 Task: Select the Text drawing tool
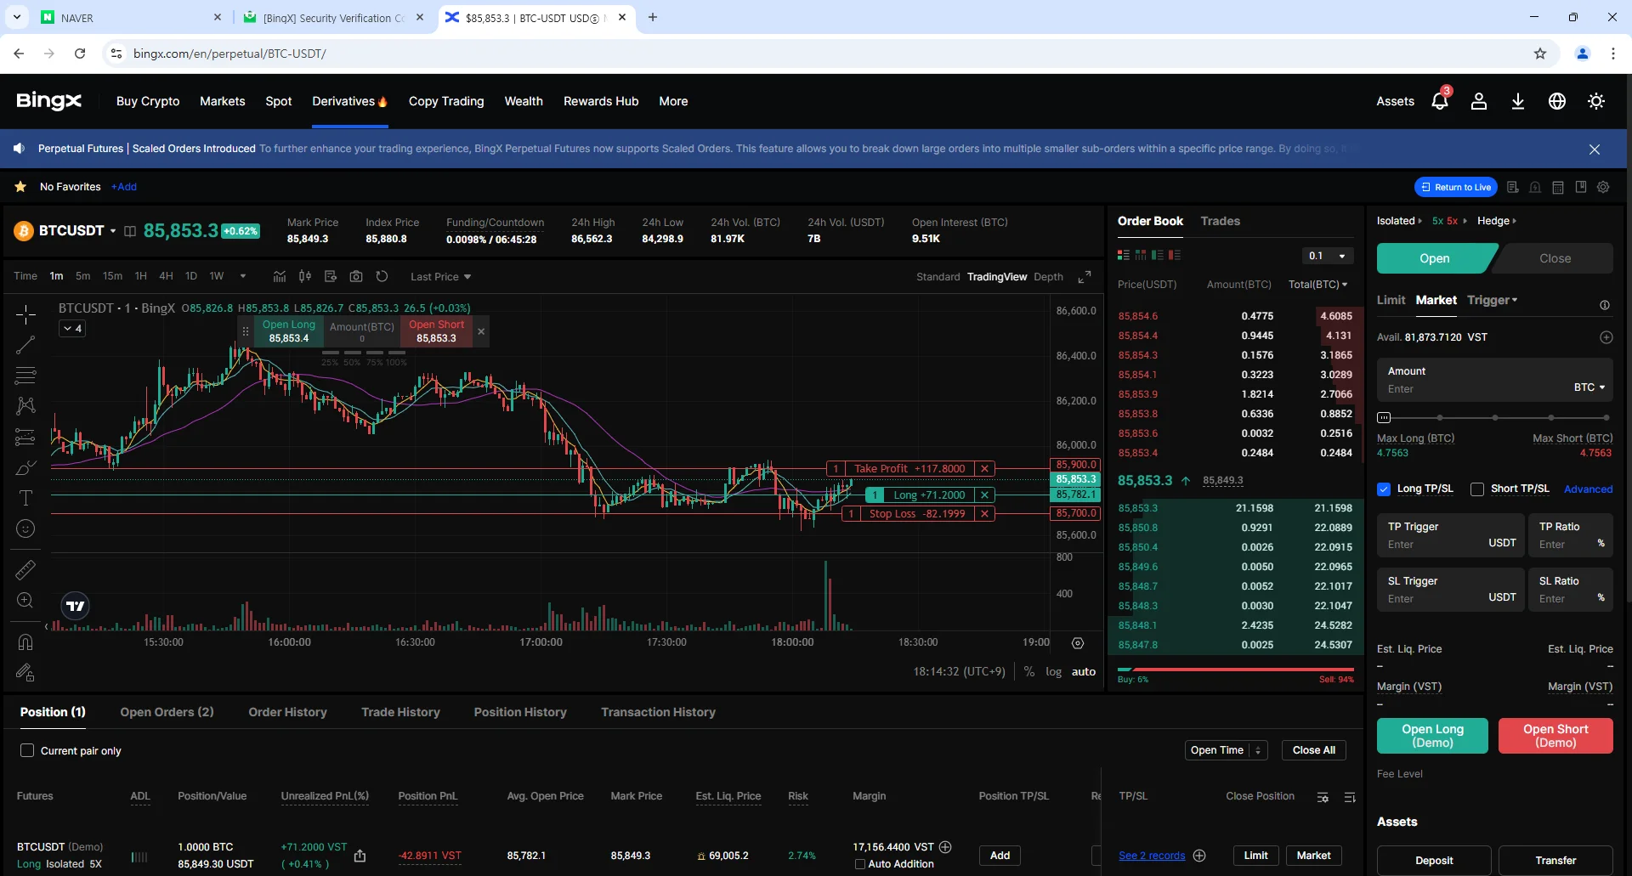pyautogui.click(x=25, y=498)
